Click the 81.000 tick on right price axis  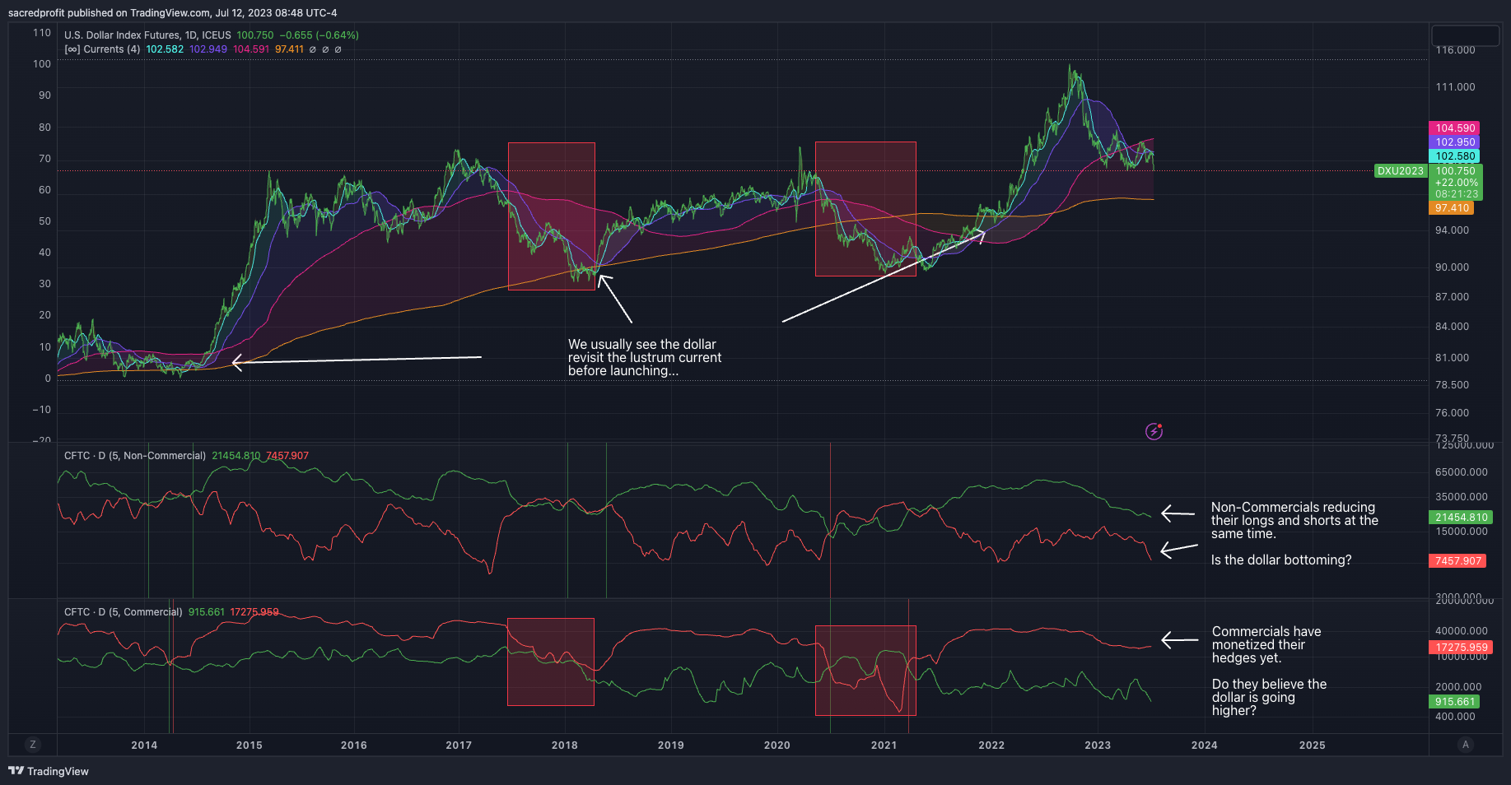point(1453,358)
